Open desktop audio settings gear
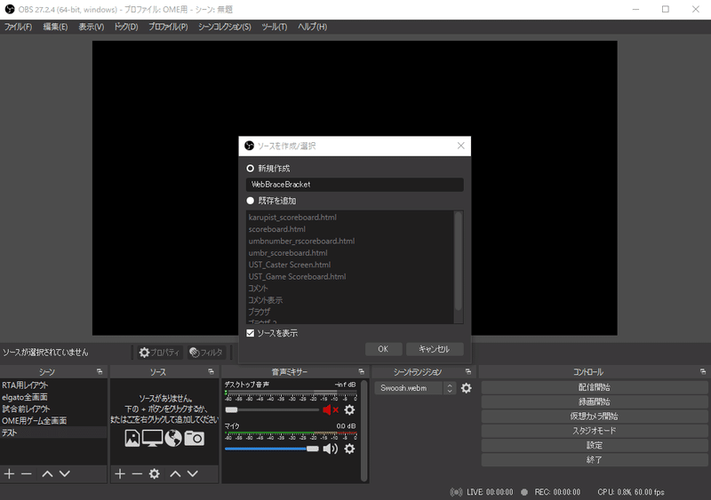The width and height of the screenshot is (711, 500). point(349,409)
